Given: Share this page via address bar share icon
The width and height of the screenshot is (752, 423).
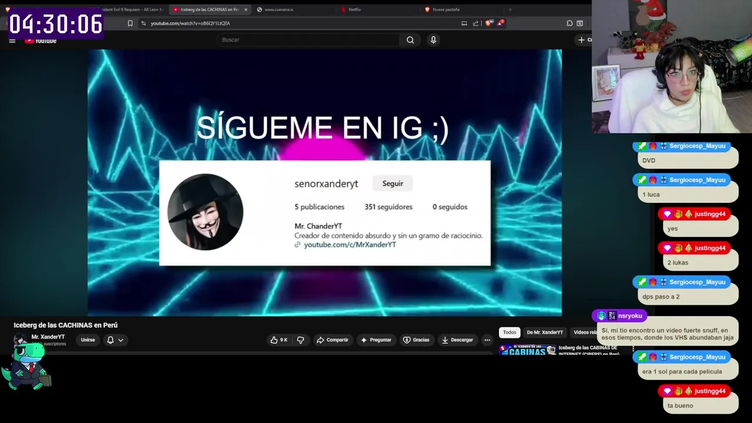Looking at the screenshot, I should 476,23.
